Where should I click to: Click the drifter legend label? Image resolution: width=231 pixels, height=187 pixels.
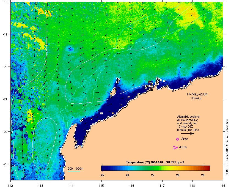pyautogui.click(x=183, y=147)
